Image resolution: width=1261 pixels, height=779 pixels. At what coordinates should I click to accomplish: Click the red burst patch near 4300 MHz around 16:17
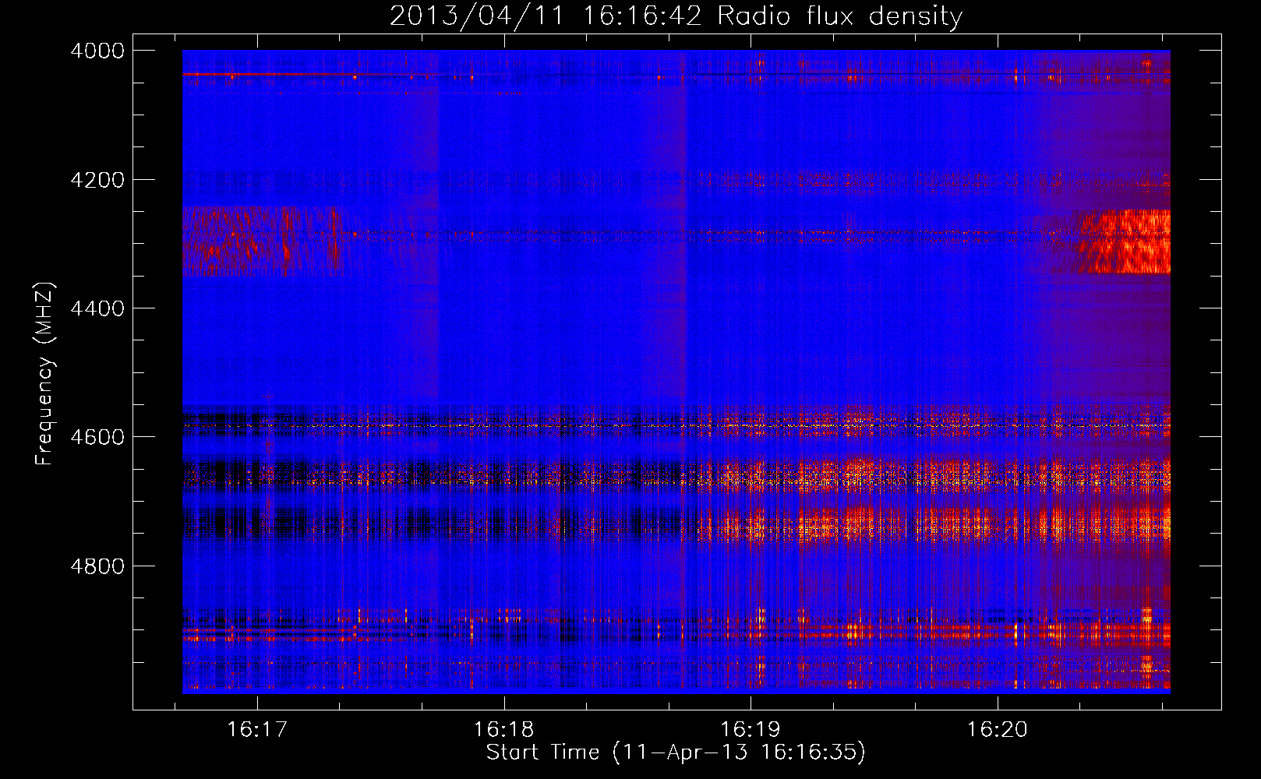(x=263, y=241)
